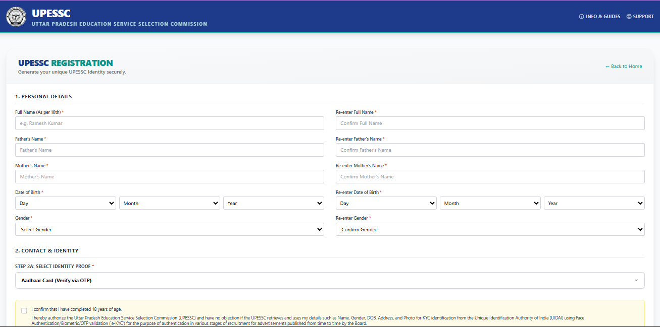Viewport: 660px width, 327px height.
Task: Open the Re-enter Date of Birth Year dropdown
Action: [594, 203]
